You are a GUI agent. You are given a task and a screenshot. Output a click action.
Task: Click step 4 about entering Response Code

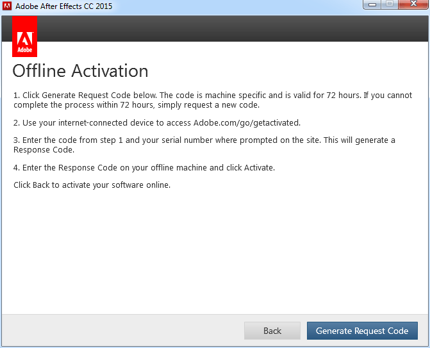[144, 167]
